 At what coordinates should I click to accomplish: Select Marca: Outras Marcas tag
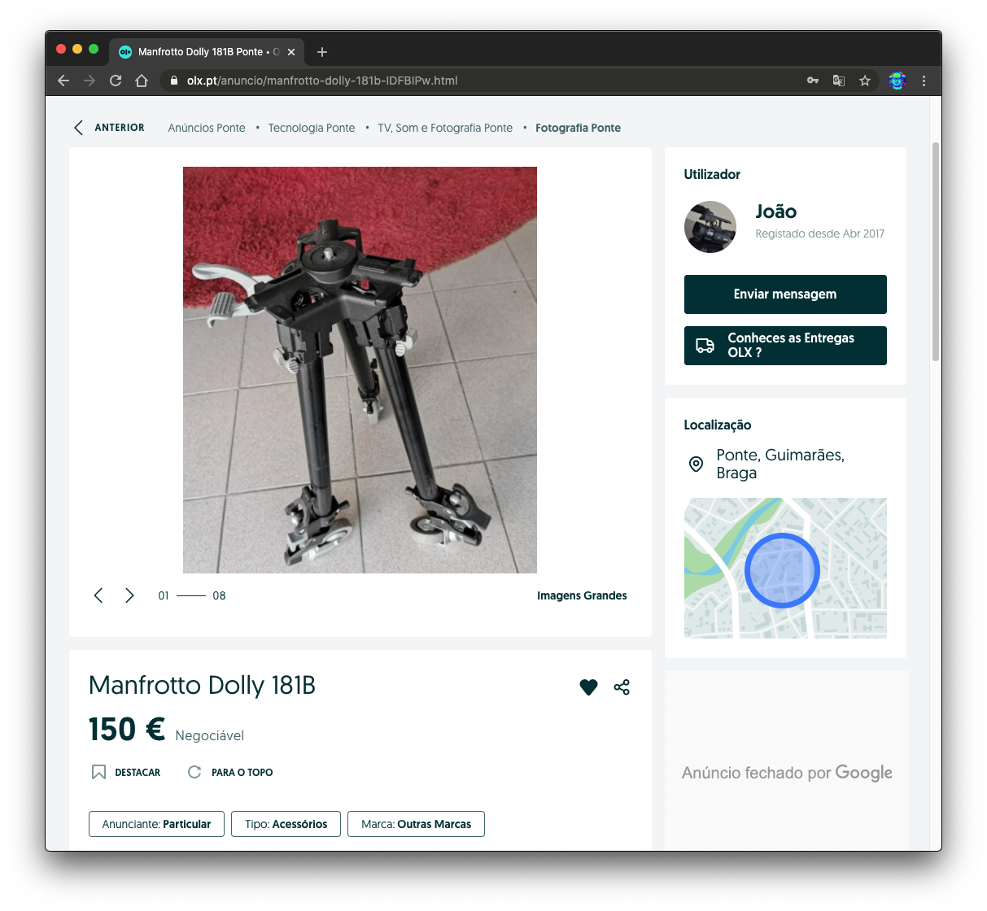point(416,824)
